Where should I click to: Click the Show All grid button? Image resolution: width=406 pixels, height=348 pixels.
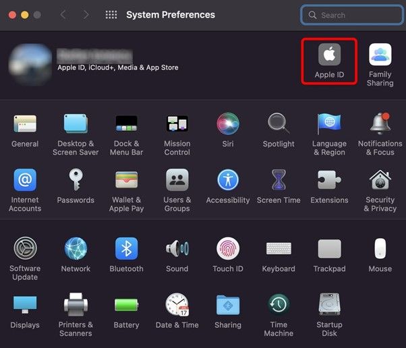(x=111, y=15)
